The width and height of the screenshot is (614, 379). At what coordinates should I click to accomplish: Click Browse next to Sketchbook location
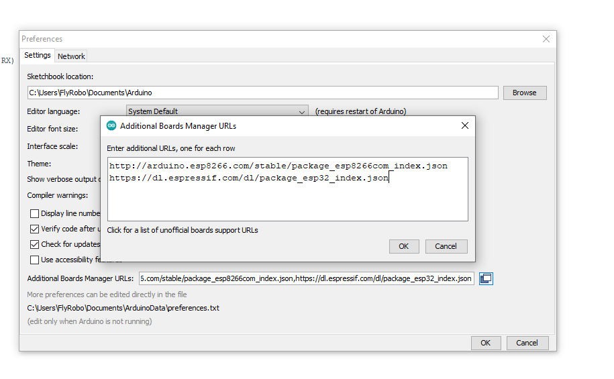(524, 93)
